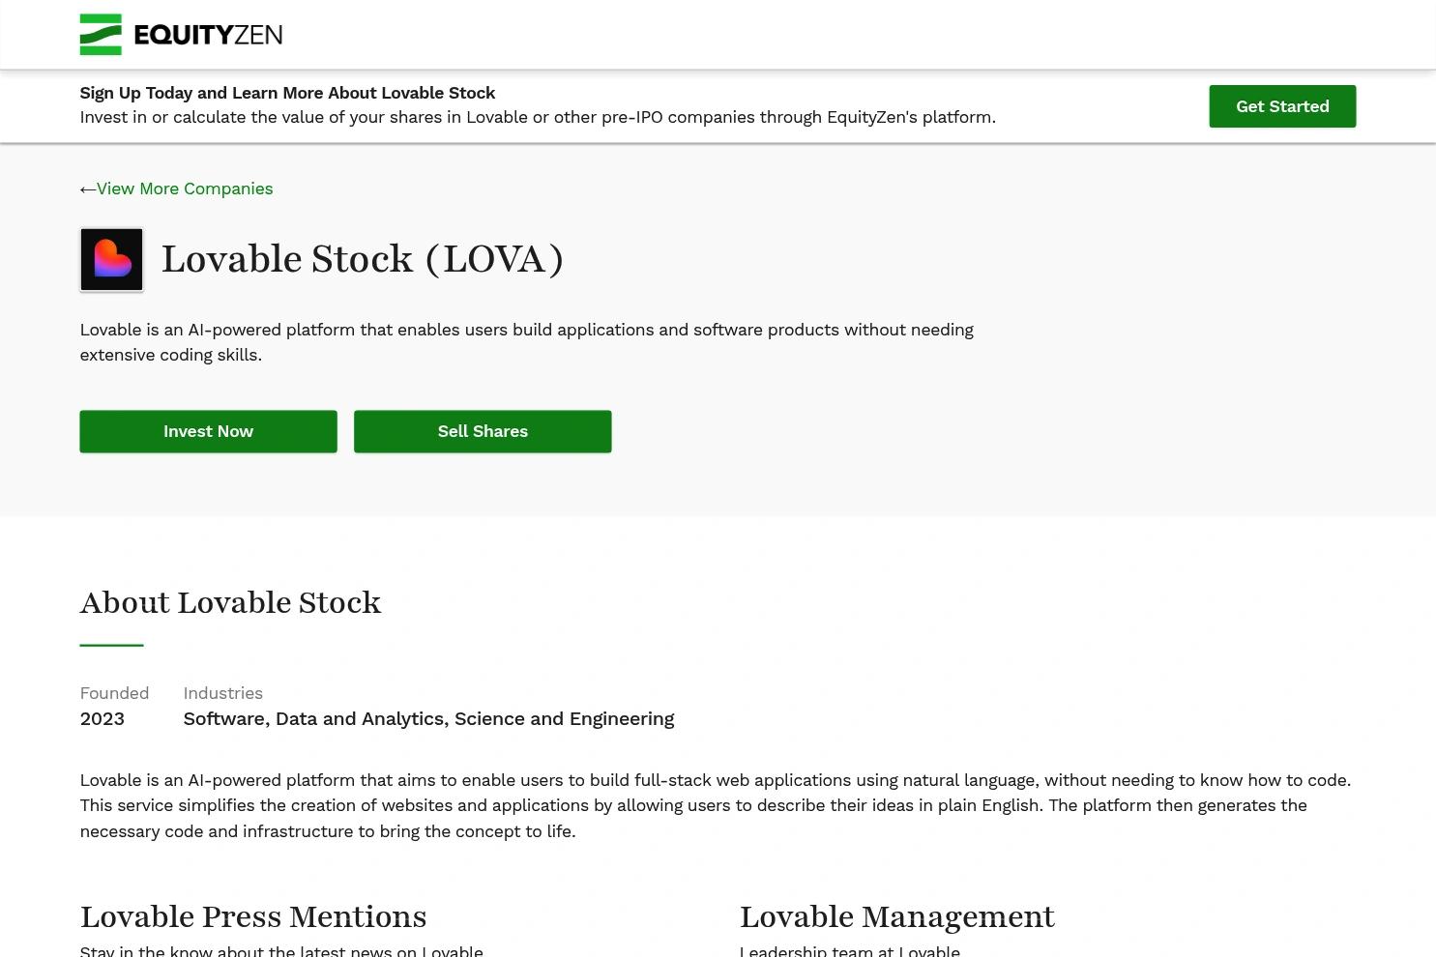Click the Software, Data and Analytics industries text

[428, 719]
